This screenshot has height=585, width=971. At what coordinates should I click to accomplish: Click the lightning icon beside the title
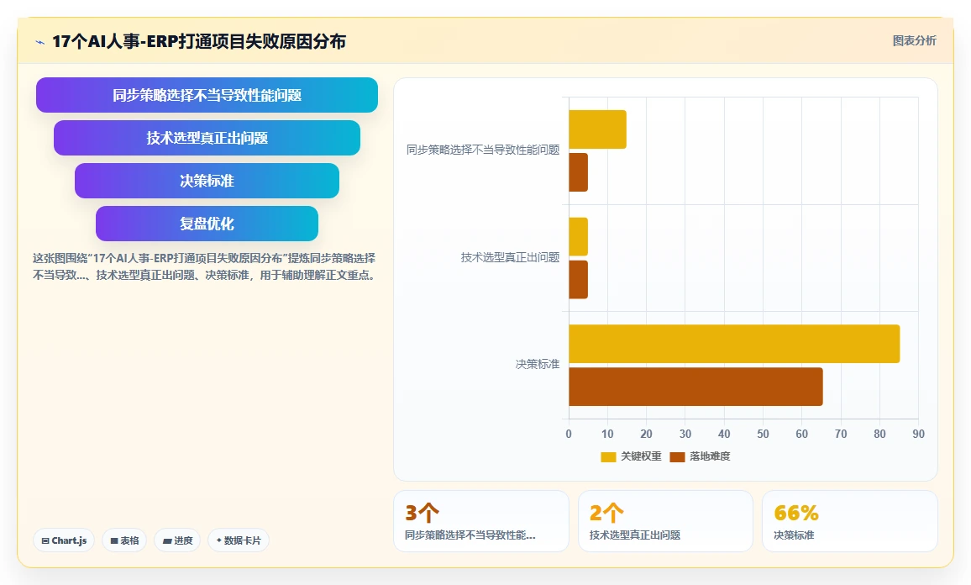coord(40,42)
